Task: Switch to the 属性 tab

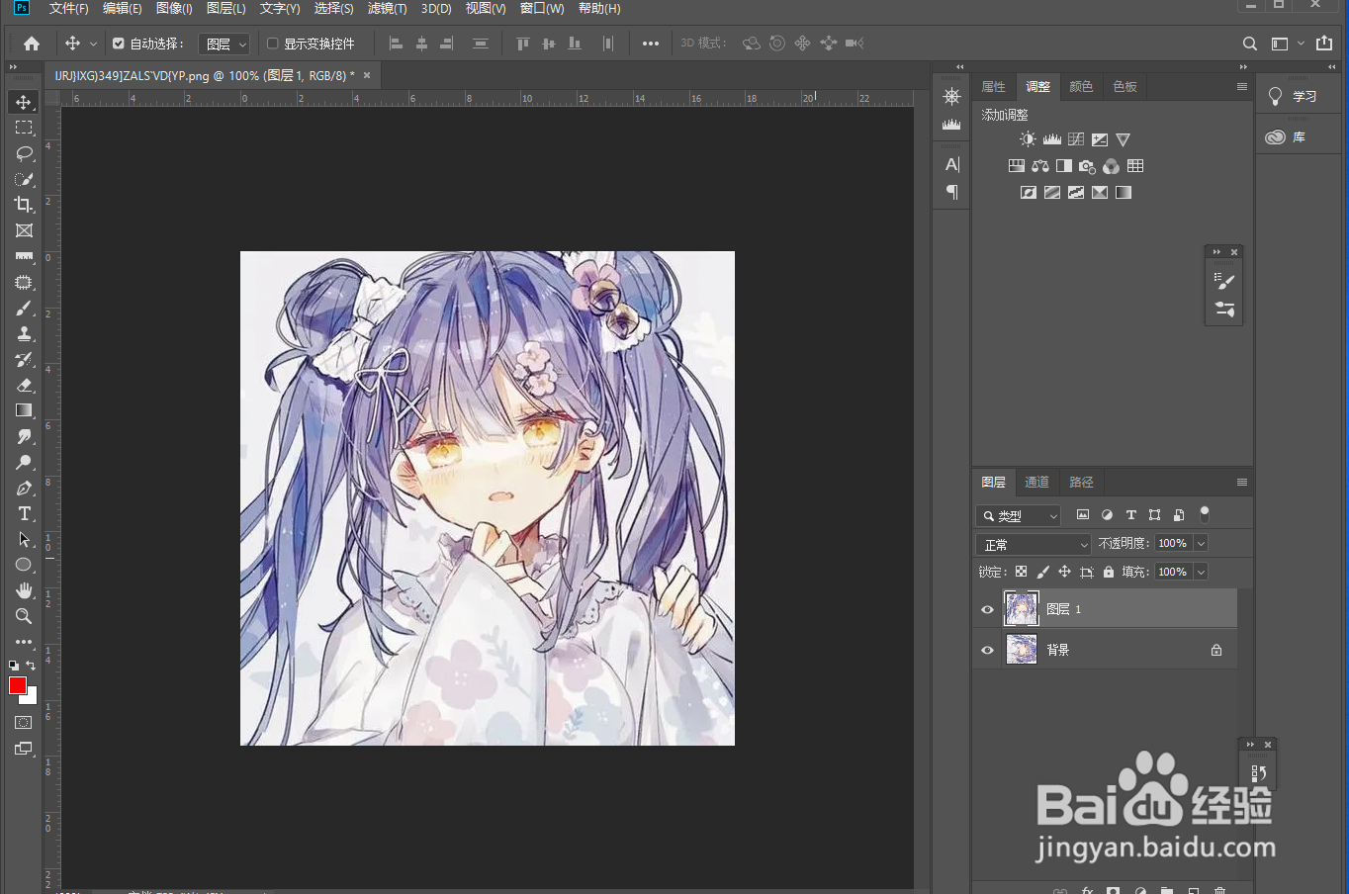Action: 993,87
